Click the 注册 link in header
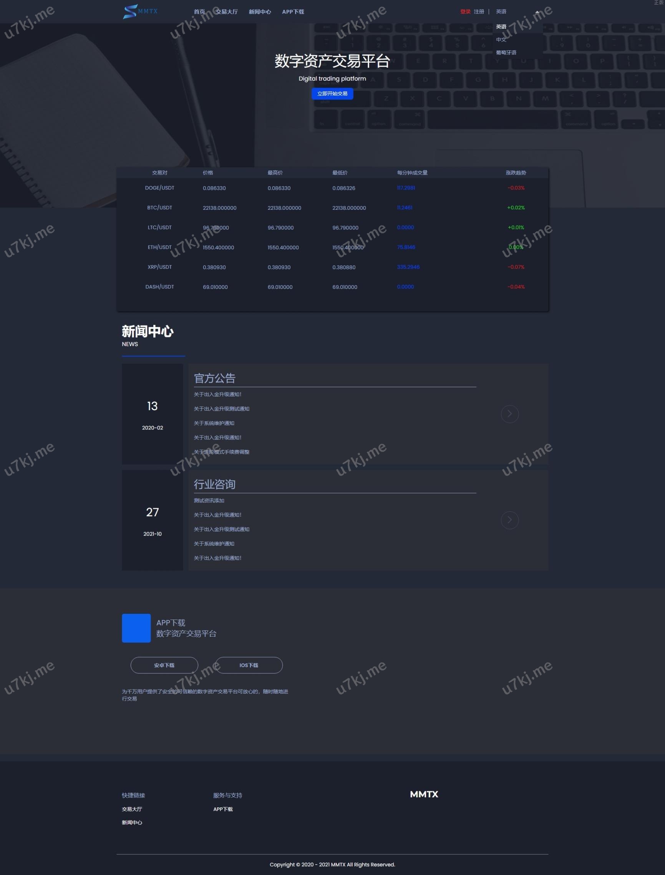The width and height of the screenshot is (665, 875). (x=479, y=12)
